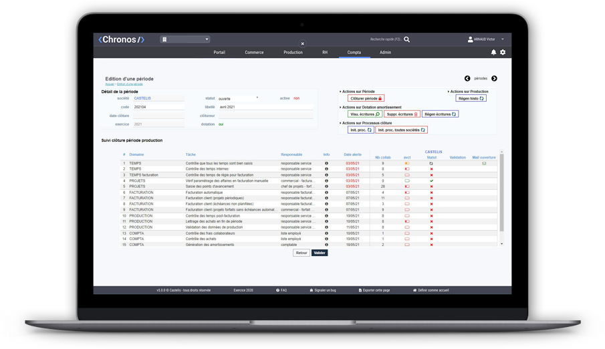This screenshot has height=349, width=605.
Task: Click the refresh status icon in row 1
Action: click(431, 163)
